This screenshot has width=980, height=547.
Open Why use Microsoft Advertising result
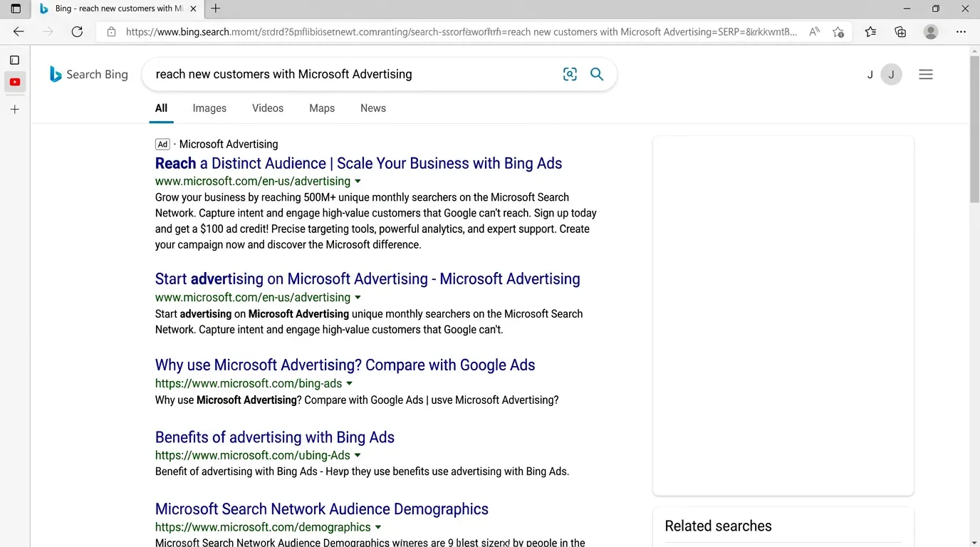click(345, 365)
